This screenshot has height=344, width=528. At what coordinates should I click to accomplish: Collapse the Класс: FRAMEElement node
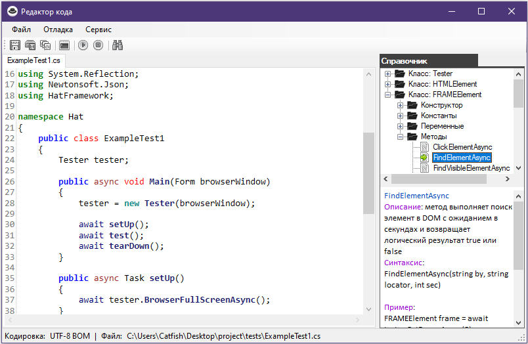[388, 95]
